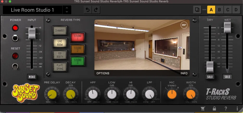Switch to preset slot B
243x113 pixels.
click(219, 10)
